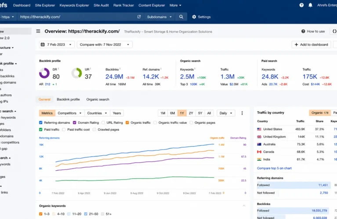The height and width of the screenshot is (219, 337).
Task: Select 6M time range
Action: [x=172, y=113]
